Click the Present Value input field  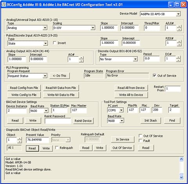tap(38, 140)
